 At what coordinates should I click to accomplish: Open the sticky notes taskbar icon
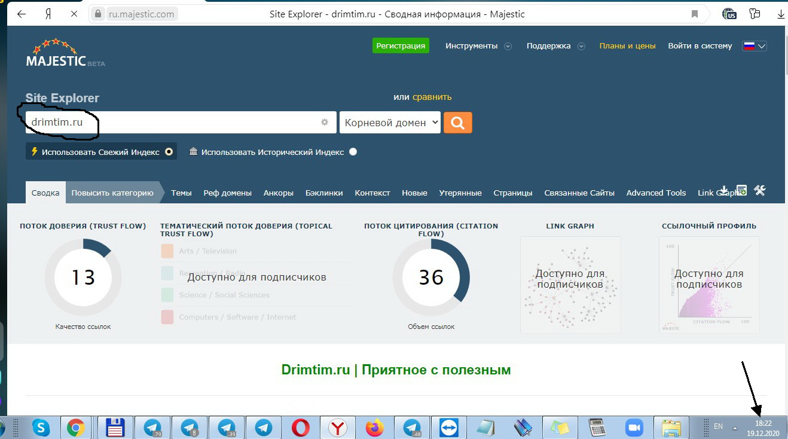click(x=560, y=428)
